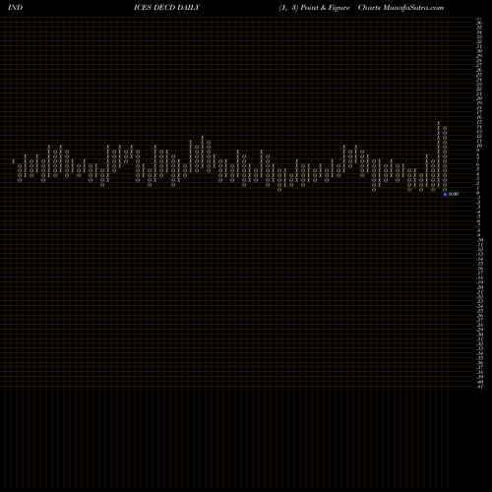Click the ICES DECD DAILY heading
Image resolution: width=492 pixels, height=492 pixels.
pyautogui.click(x=166, y=8)
